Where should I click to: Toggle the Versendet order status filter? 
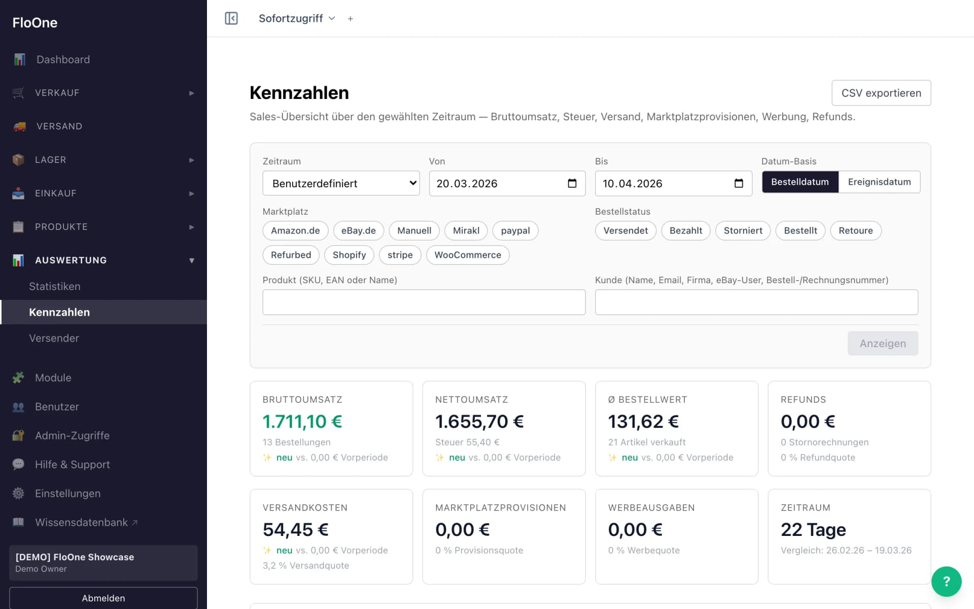[625, 230]
